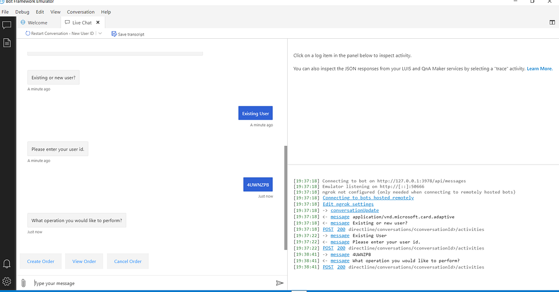The height and width of the screenshot is (292, 559).
Task: Click 200 status link in the 19:37:18 log row
Action: tap(341, 229)
